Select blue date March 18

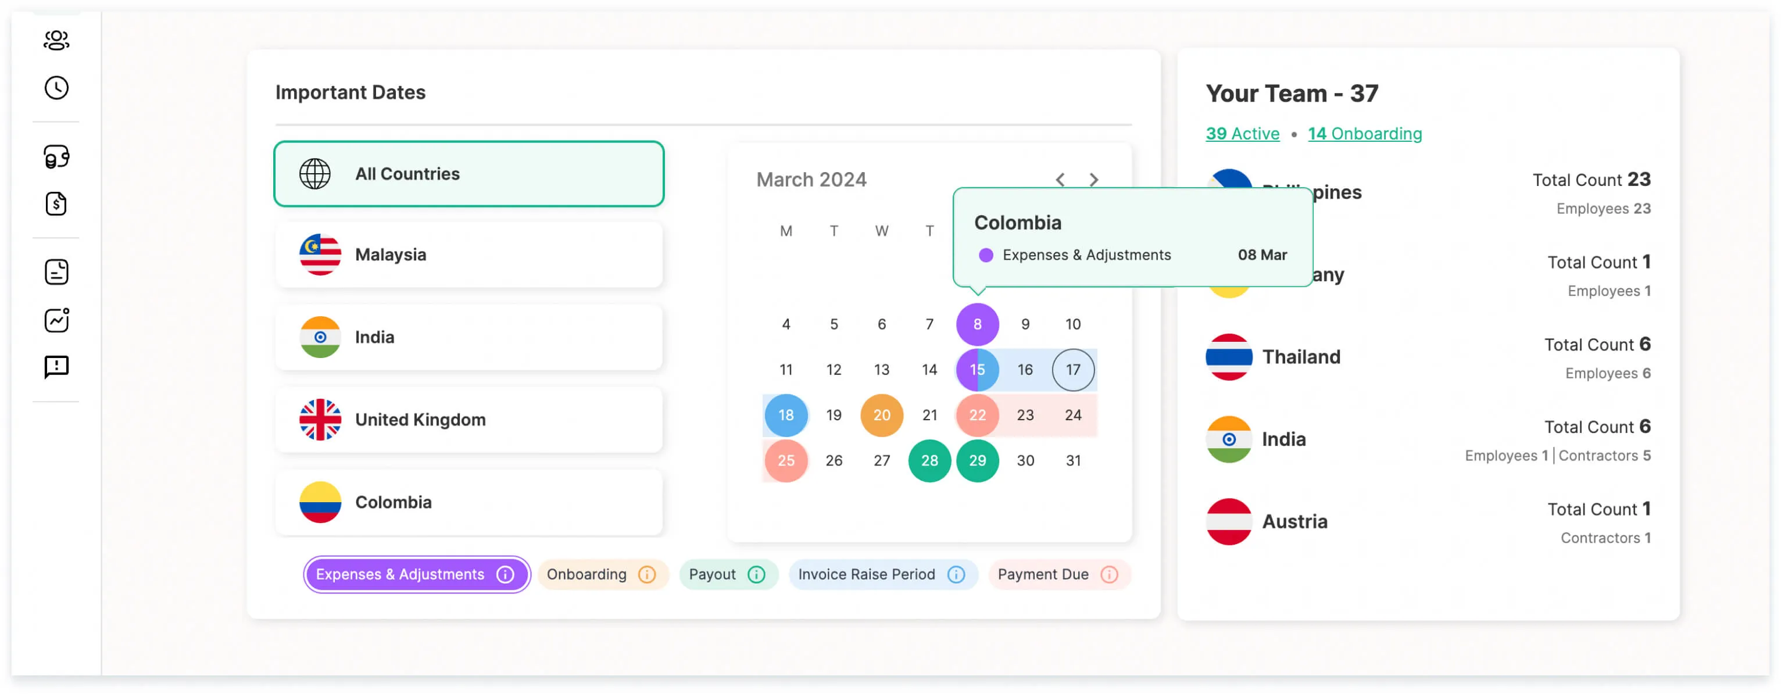click(x=786, y=416)
